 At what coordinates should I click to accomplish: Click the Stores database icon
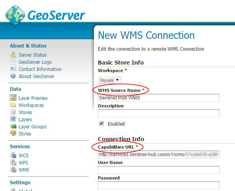[x=13, y=112]
